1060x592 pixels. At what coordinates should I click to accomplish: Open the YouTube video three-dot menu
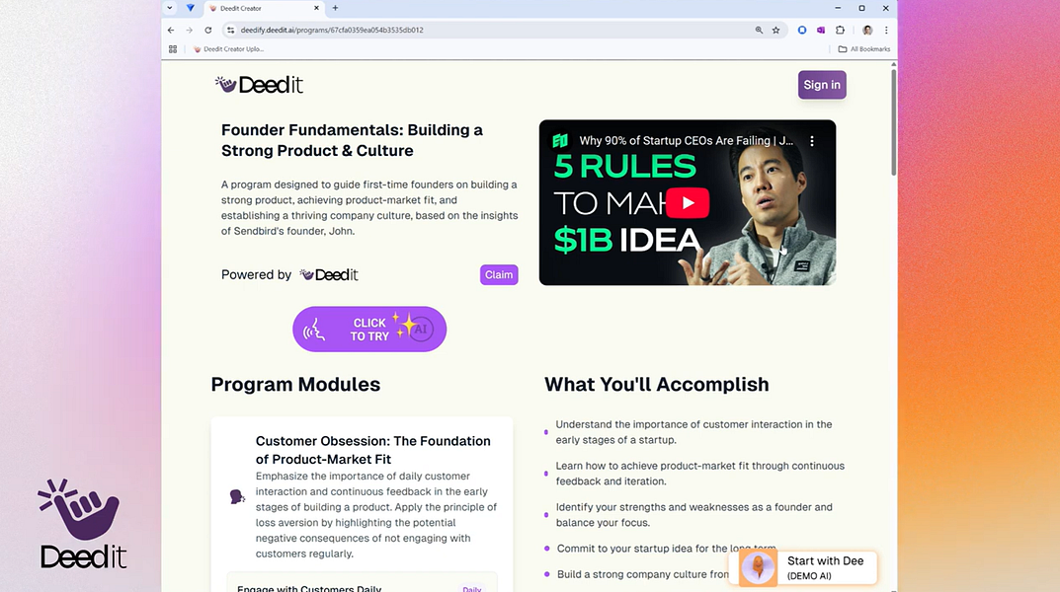812,141
